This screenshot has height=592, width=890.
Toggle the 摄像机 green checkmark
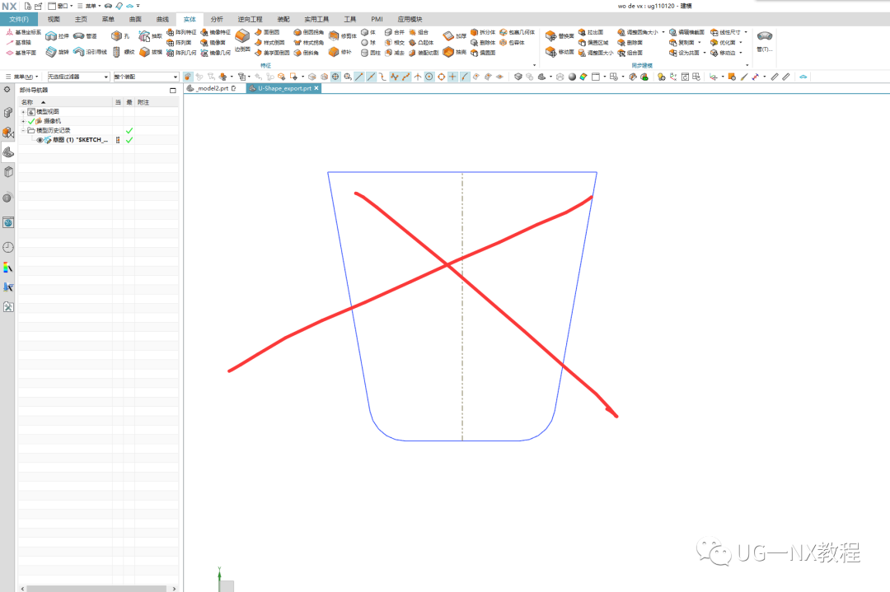pos(31,121)
